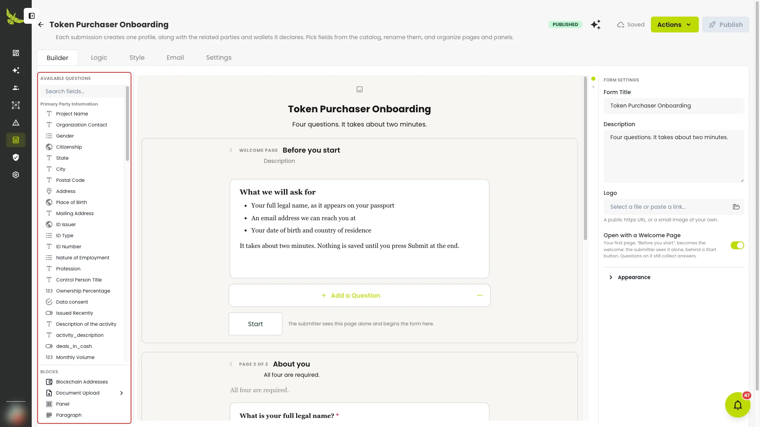Viewport: 760px width, 427px height.
Task: Click the Start button
Action: click(x=255, y=324)
